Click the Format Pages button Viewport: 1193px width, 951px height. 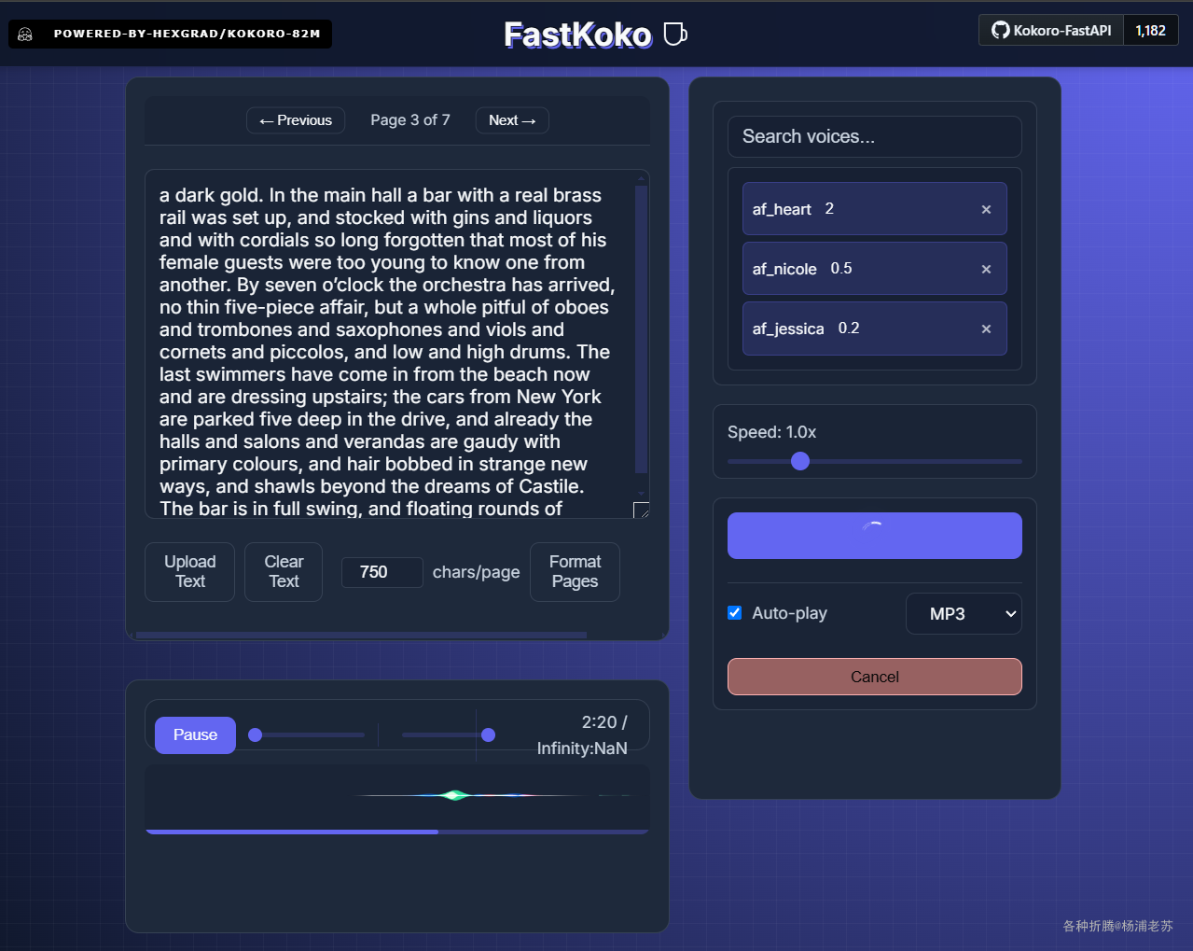coord(575,572)
